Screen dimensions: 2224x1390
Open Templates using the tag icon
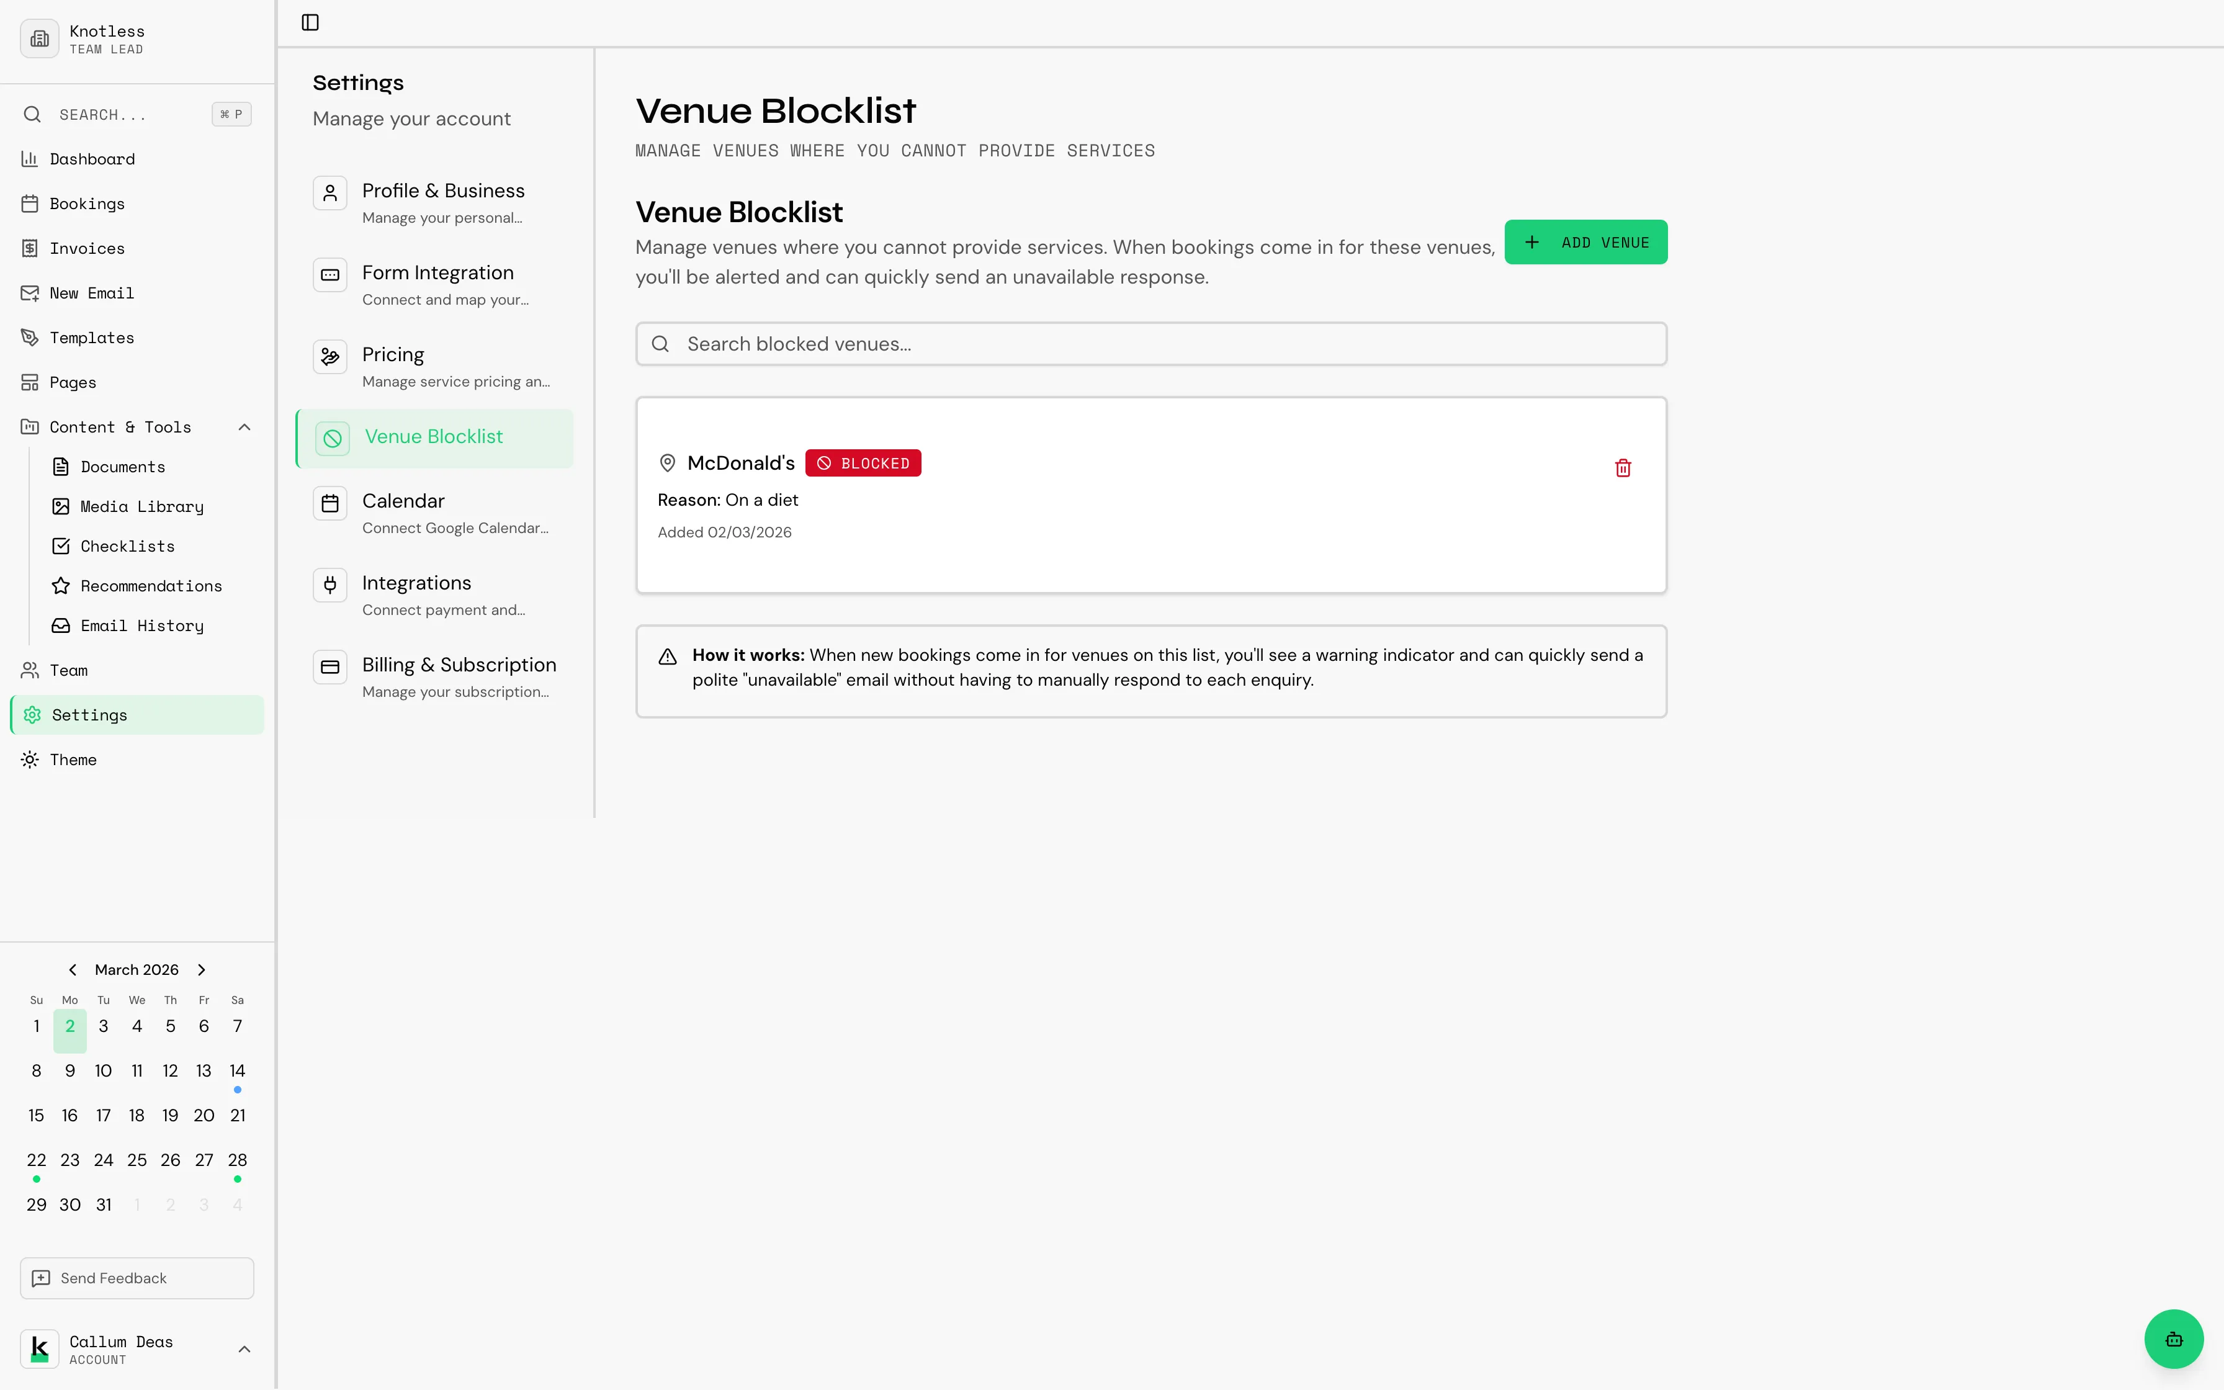coord(30,338)
